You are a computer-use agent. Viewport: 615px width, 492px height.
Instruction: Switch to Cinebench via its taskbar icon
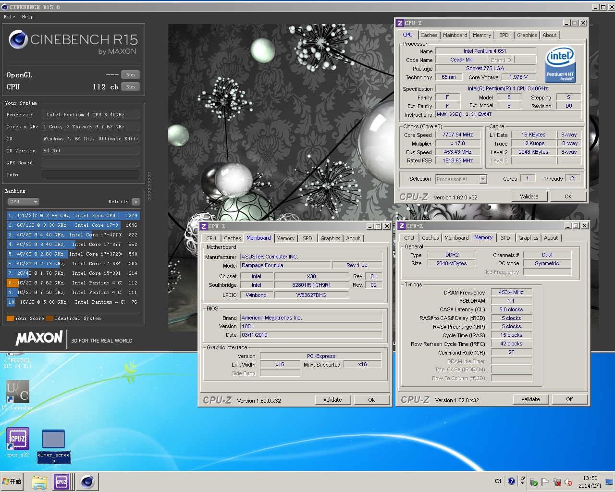click(87, 482)
